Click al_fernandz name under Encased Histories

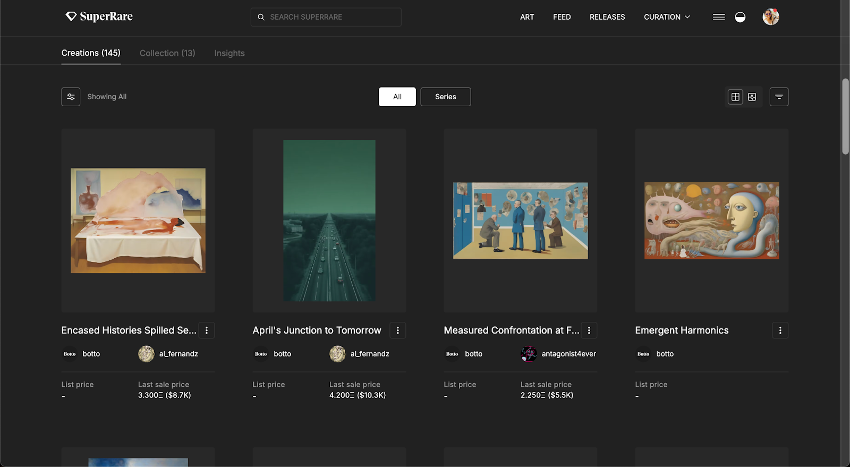[x=178, y=354]
